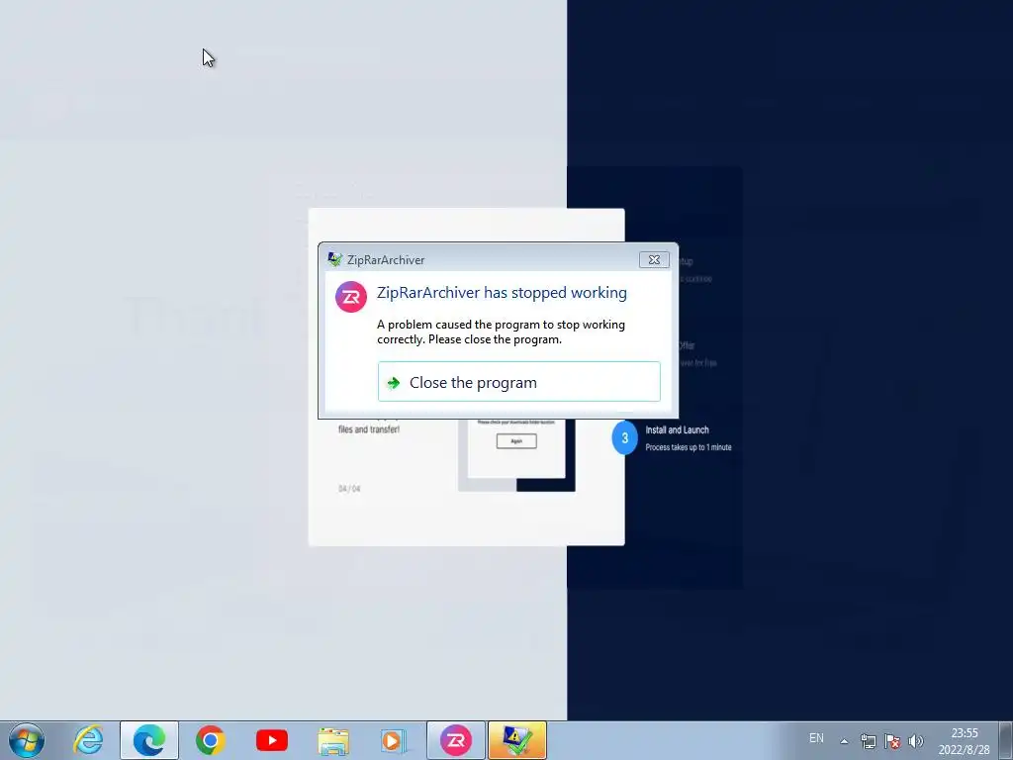The height and width of the screenshot is (760, 1013).
Task: Click the Close the program button
Action: (x=518, y=382)
